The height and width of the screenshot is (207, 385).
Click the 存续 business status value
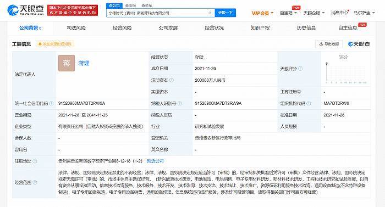coord(199,57)
